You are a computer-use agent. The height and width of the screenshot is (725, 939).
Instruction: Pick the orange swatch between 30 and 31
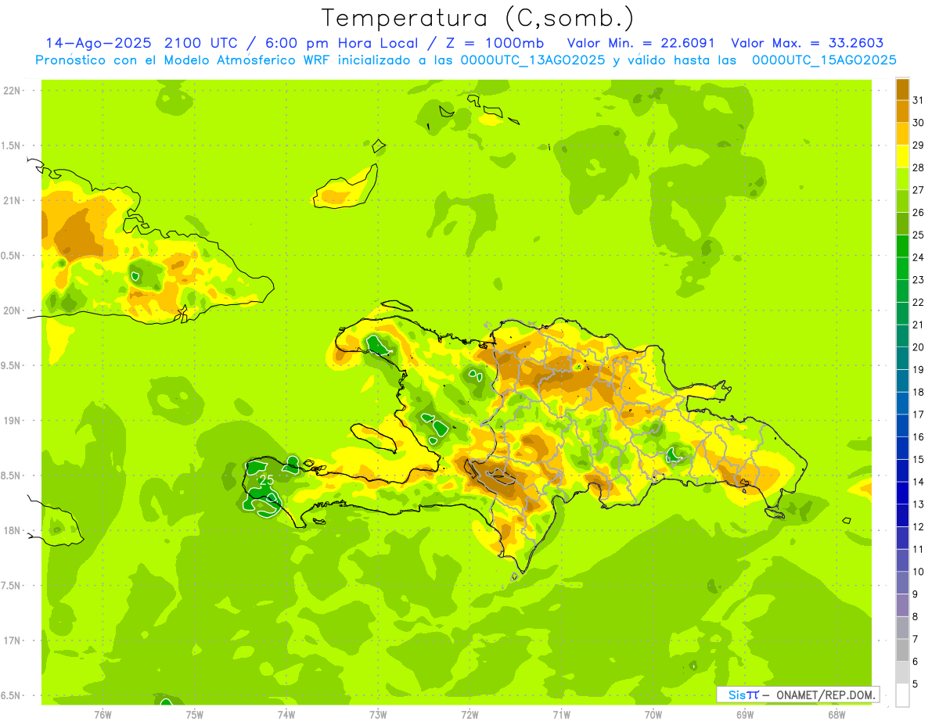pyautogui.click(x=902, y=111)
